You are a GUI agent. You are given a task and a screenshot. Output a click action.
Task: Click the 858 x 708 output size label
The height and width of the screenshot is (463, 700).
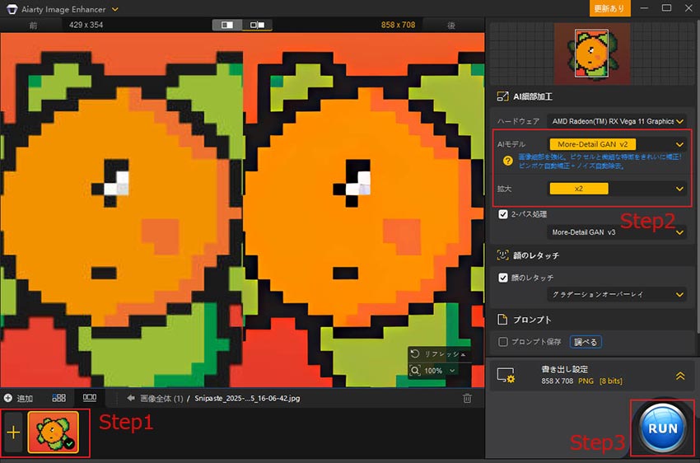pyautogui.click(x=399, y=25)
